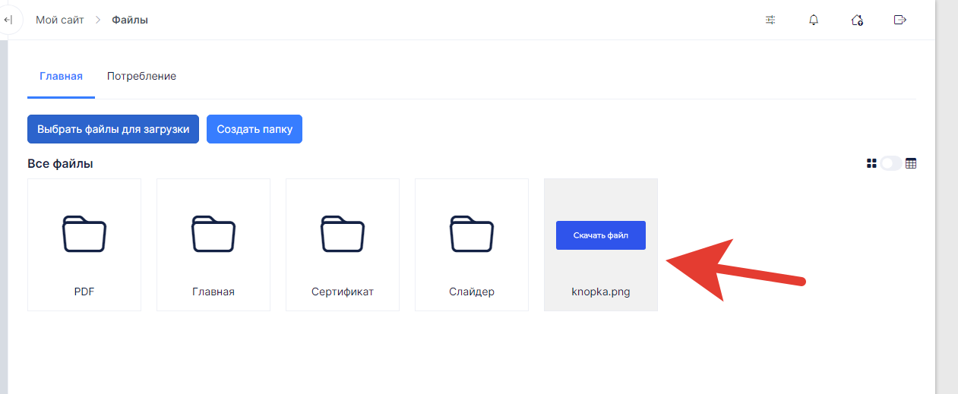Click the Файлы breadcrumb item
The height and width of the screenshot is (394, 958).
130,20
